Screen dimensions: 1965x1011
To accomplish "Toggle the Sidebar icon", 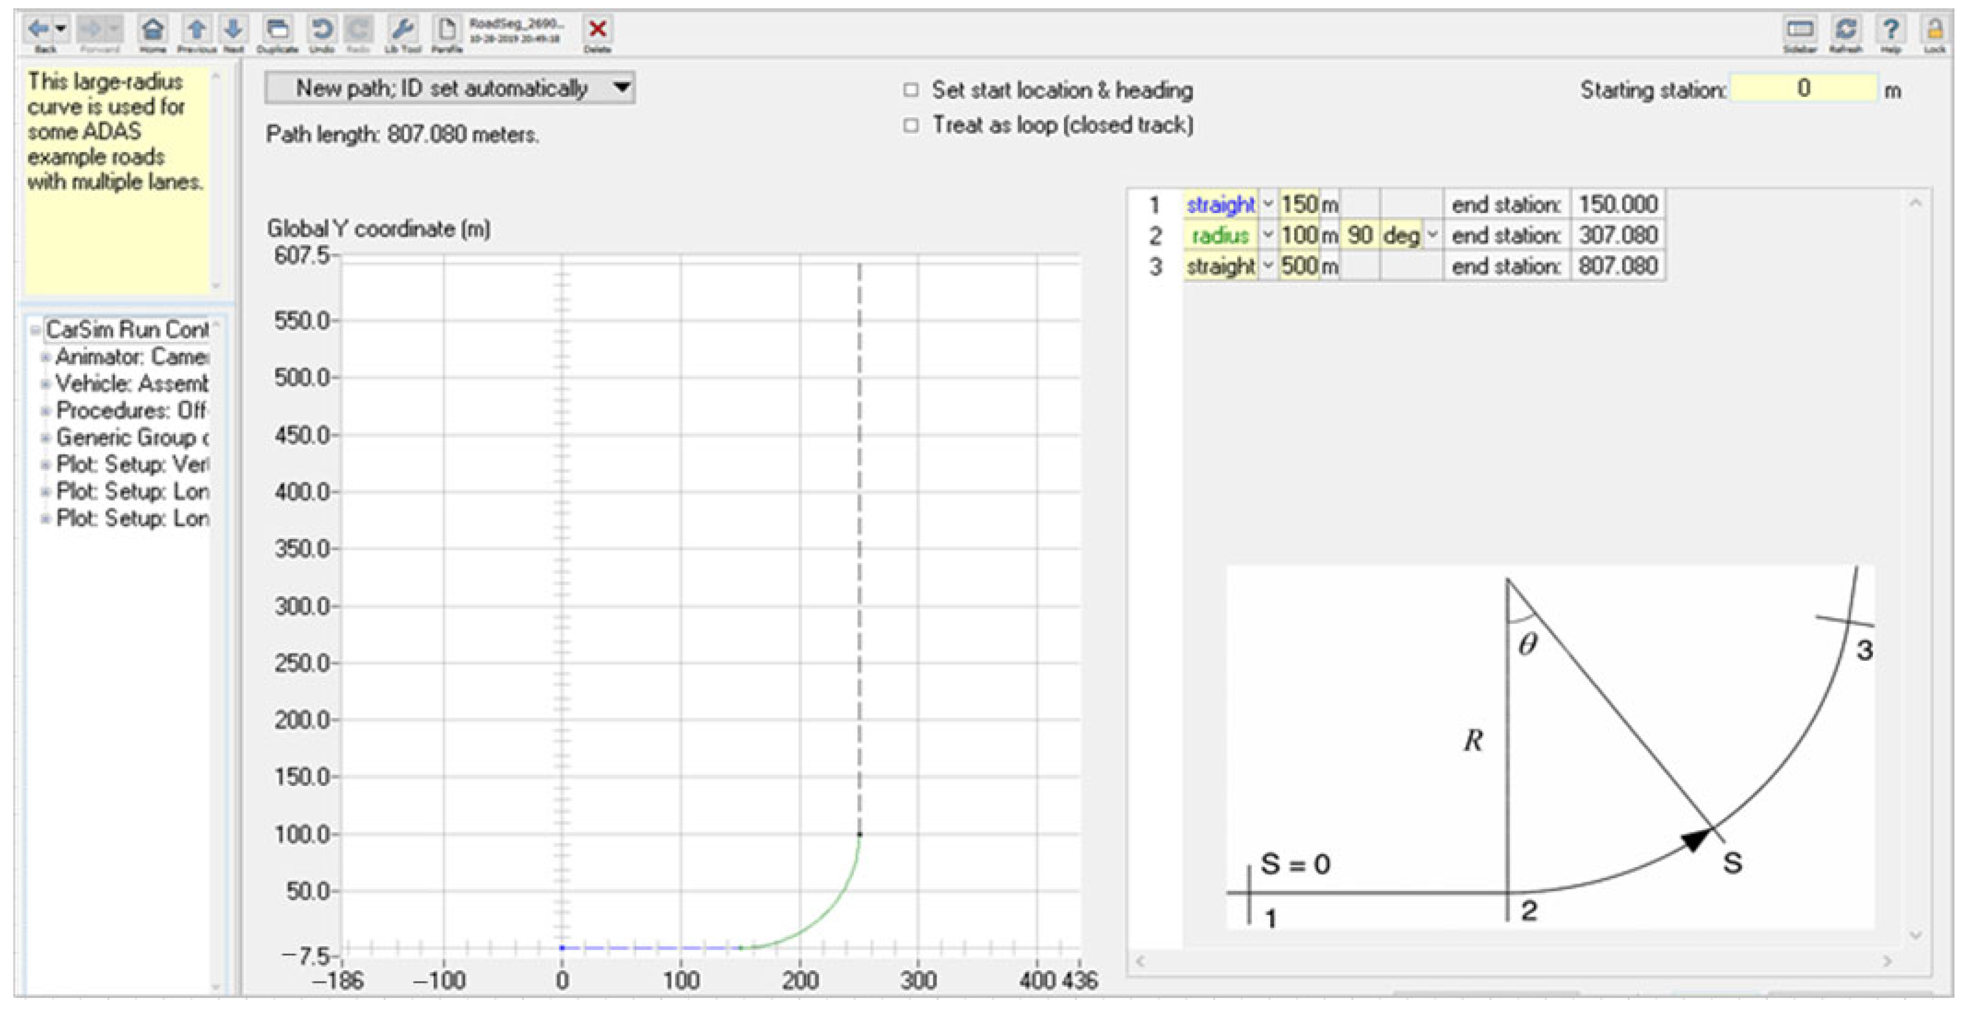I will pyautogui.click(x=1799, y=29).
